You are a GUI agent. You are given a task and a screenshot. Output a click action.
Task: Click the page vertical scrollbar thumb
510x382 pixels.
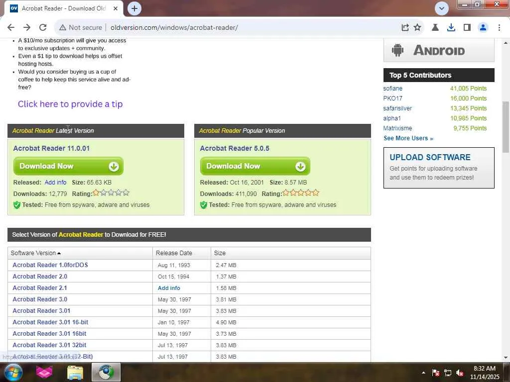point(506,127)
